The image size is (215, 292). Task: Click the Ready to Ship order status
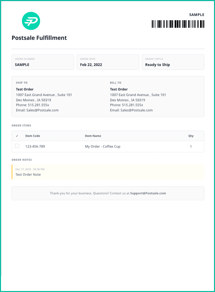(157, 65)
